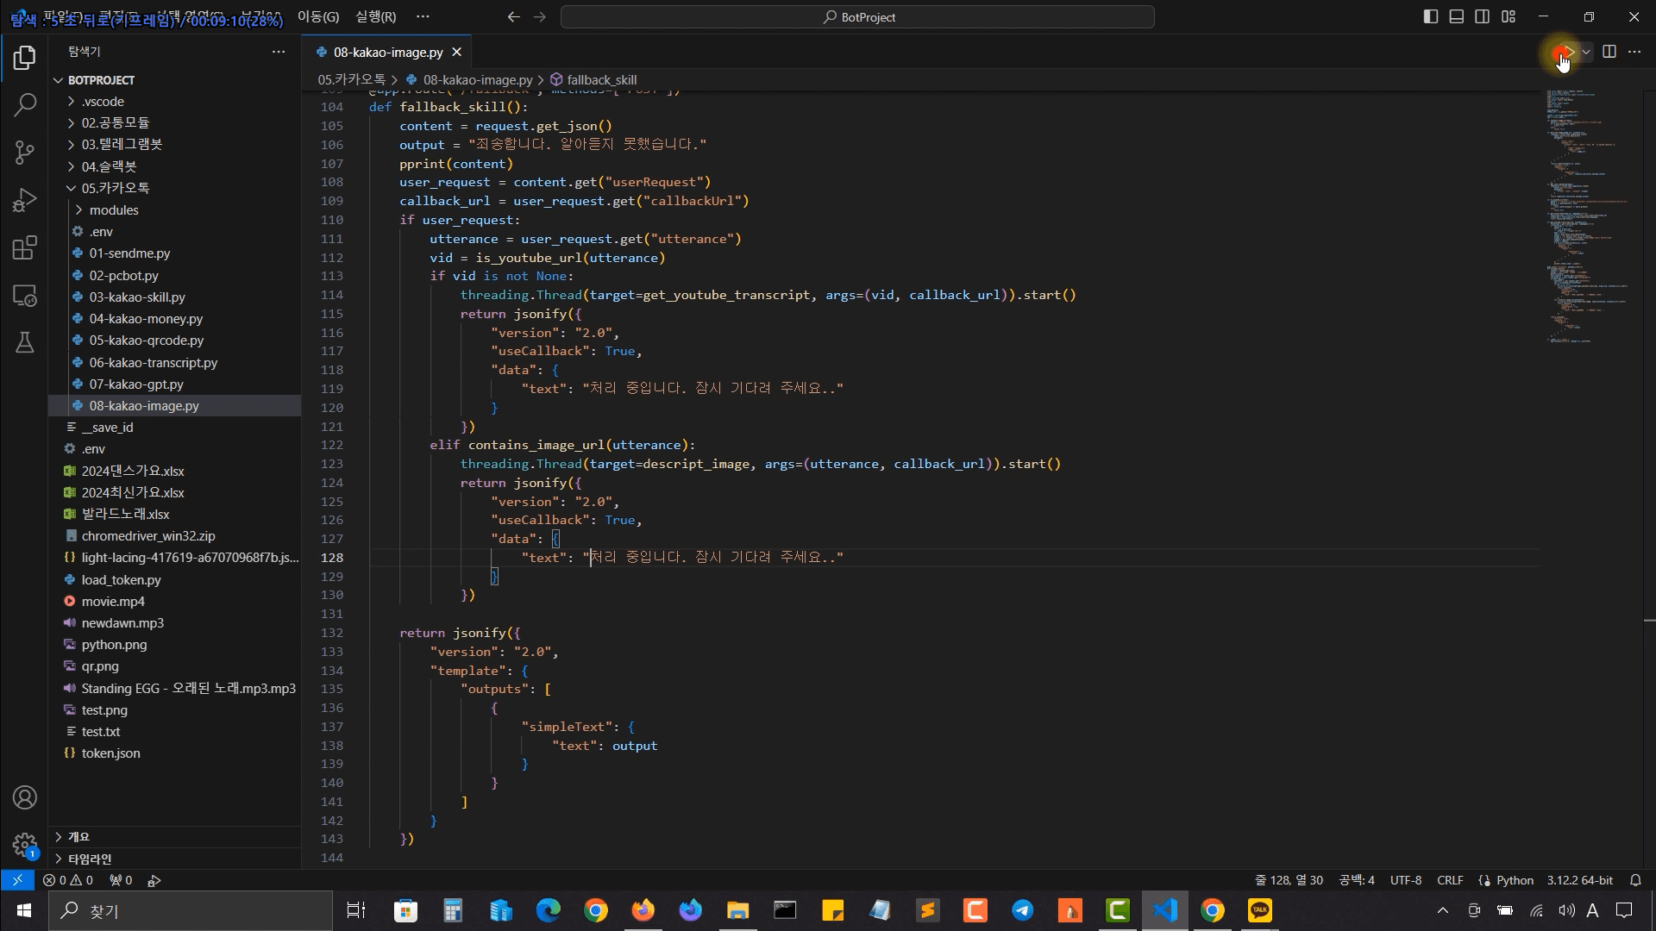Open the run button dropdown arrow
The height and width of the screenshot is (931, 1656).
tap(1586, 52)
